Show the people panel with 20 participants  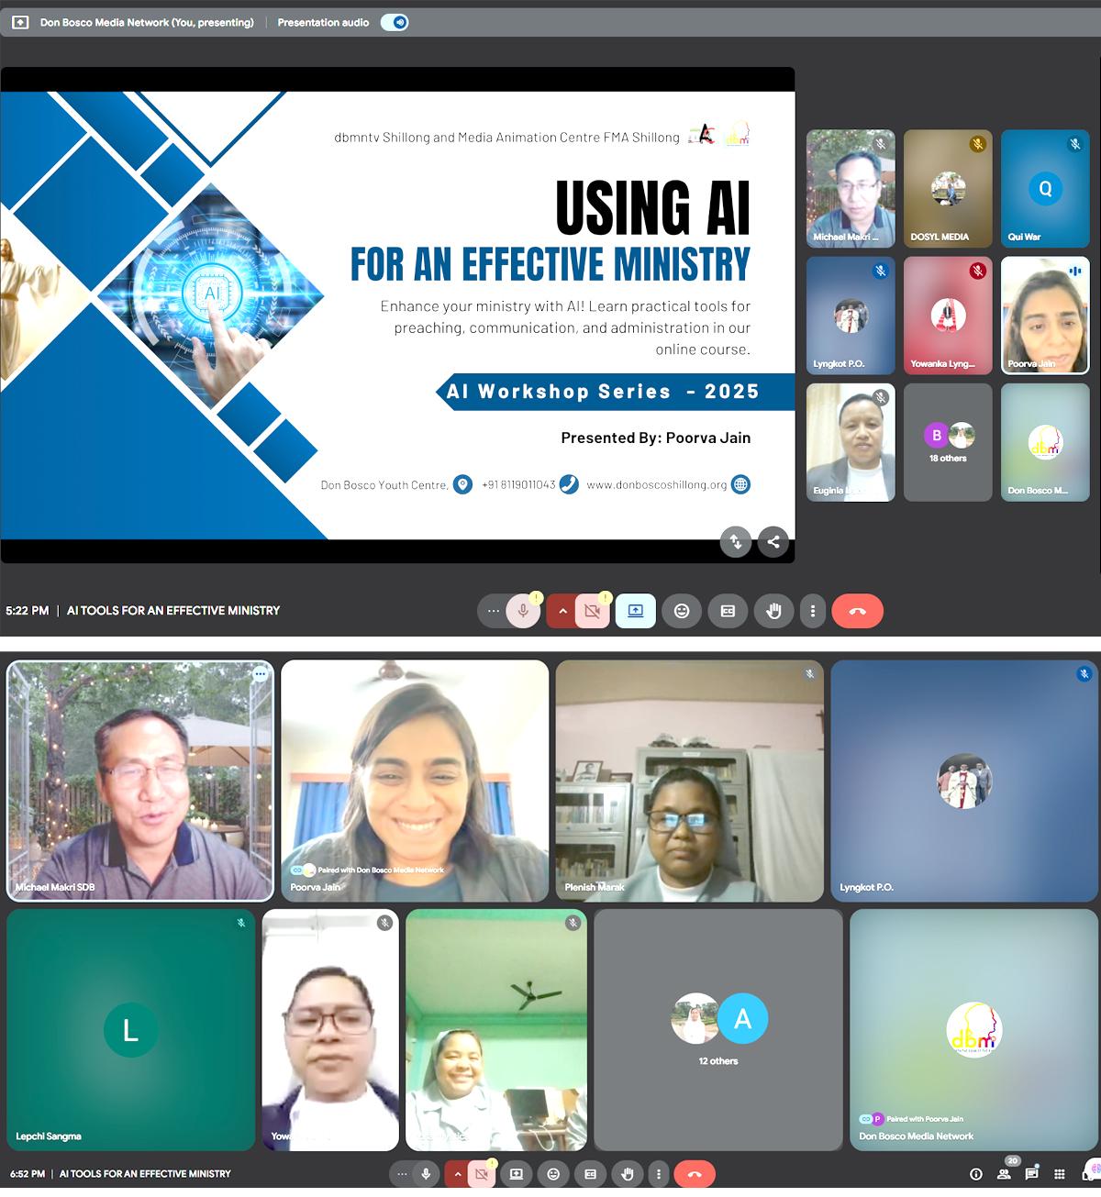point(1005,1172)
